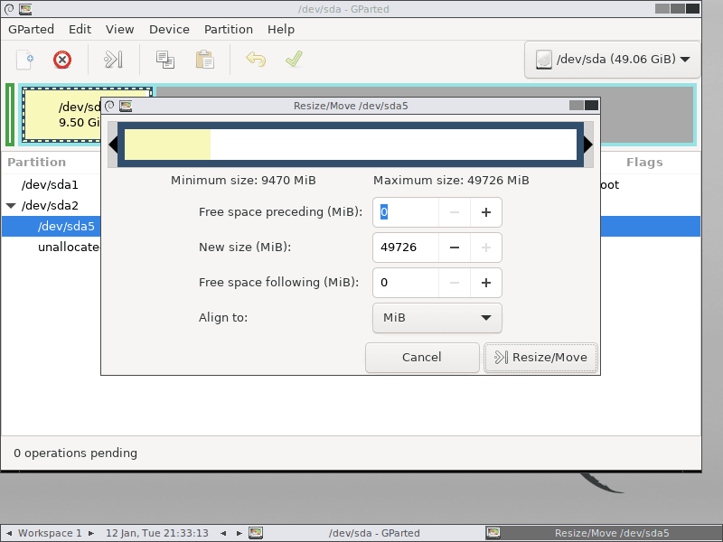
Task: Delete the selected partition via red toolbar icon
Action: click(61, 59)
